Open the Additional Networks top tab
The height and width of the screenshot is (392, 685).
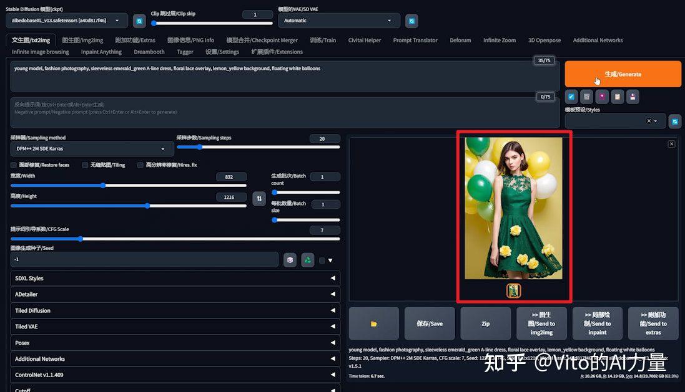(598, 40)
